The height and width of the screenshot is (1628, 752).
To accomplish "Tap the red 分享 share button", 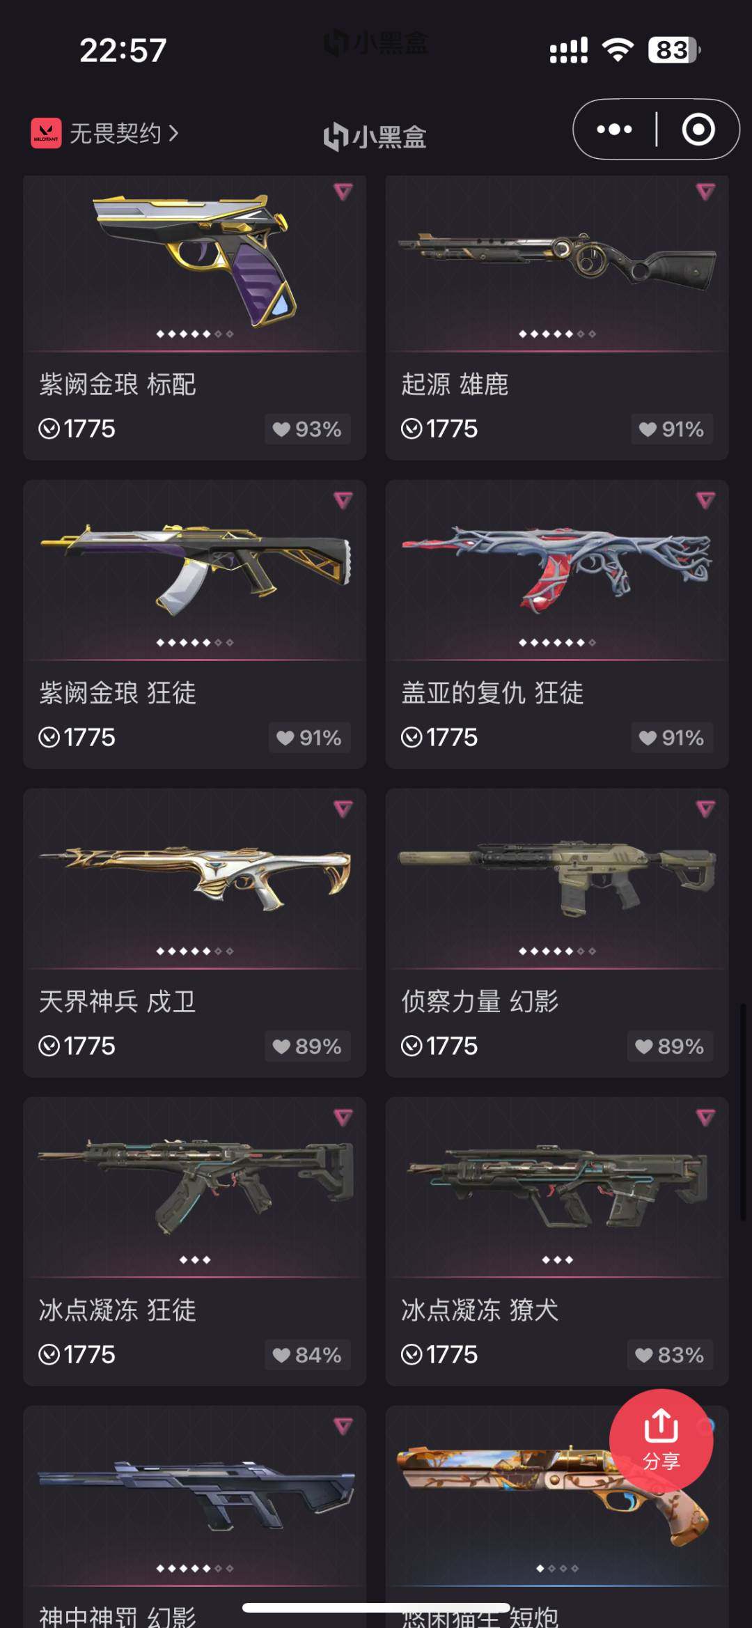I will coord(661,1441).
